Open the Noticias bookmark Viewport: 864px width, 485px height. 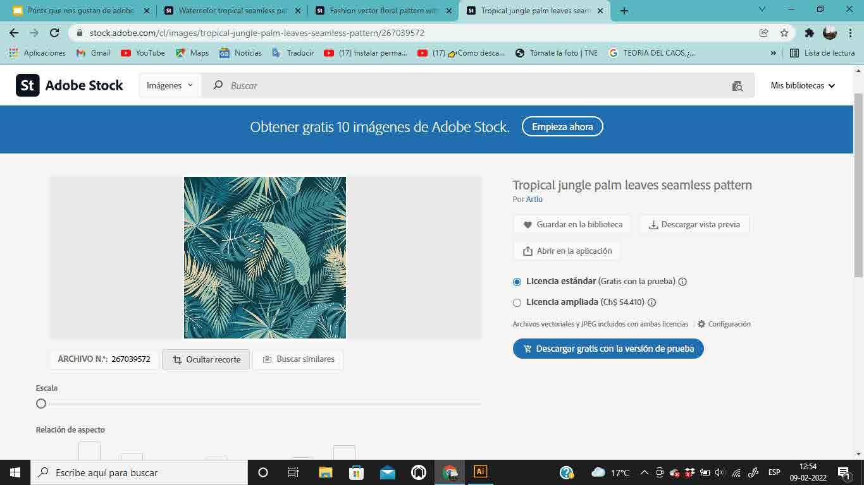pyautogui.click(x=240, y=53)
